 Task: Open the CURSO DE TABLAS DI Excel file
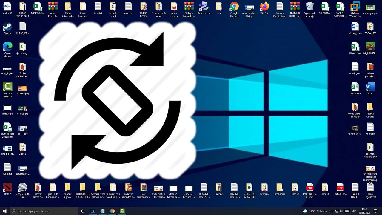(249, 190)
